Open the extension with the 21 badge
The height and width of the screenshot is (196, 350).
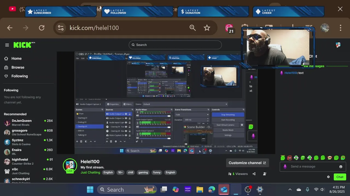tap(229, 28)
